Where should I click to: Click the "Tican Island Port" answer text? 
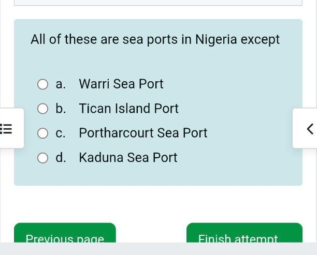(128, 109)
